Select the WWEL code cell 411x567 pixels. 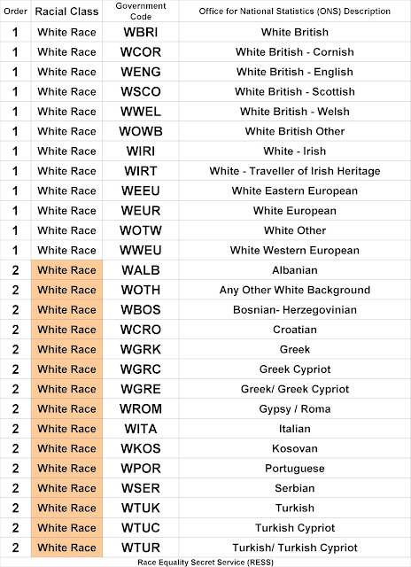coord(141,112)
